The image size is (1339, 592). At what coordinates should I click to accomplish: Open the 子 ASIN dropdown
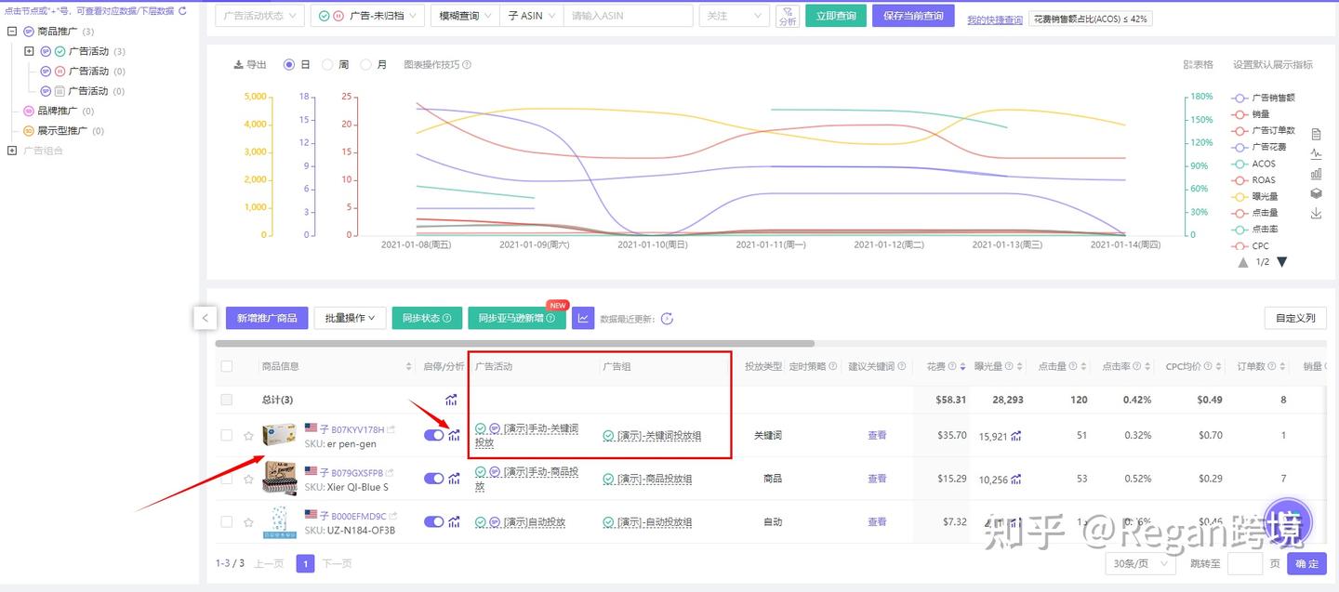pos(532,16)
